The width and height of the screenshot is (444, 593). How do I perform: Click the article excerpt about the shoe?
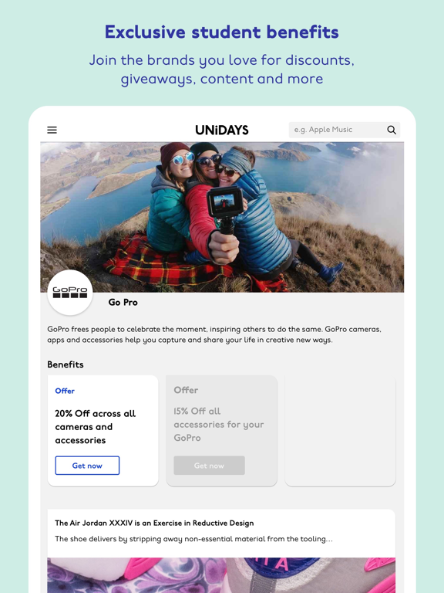click(193, 539)
